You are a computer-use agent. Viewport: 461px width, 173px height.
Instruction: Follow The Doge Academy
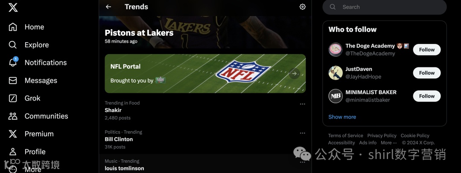click(x=426, y=49)
